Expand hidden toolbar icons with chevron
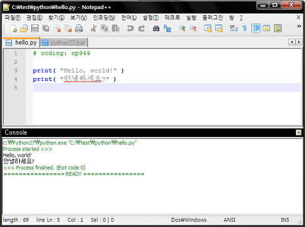305x227 pixels. tap(299, 26)
